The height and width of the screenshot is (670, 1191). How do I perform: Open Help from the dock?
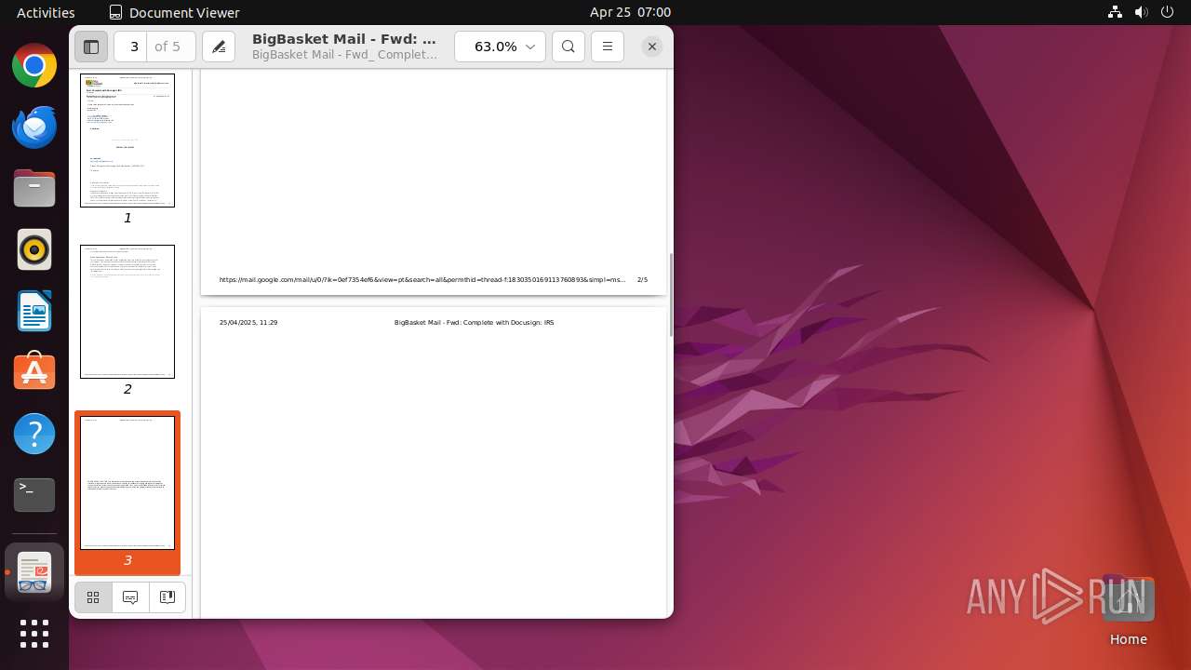click(34, 434)
